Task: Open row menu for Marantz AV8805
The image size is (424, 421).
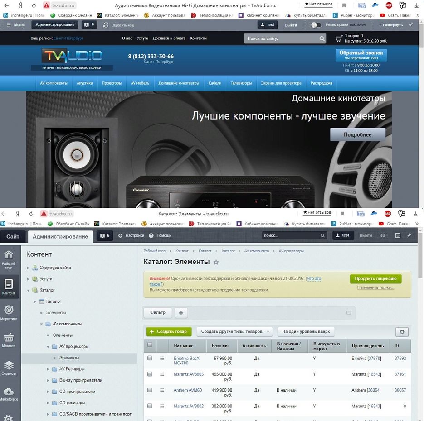Action: [162, 374]
